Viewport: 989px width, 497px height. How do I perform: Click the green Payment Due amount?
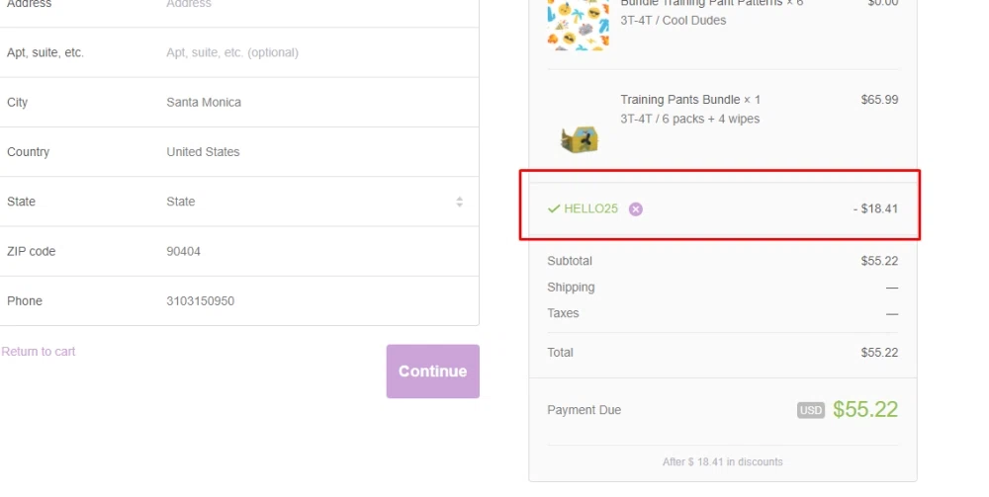865,410
